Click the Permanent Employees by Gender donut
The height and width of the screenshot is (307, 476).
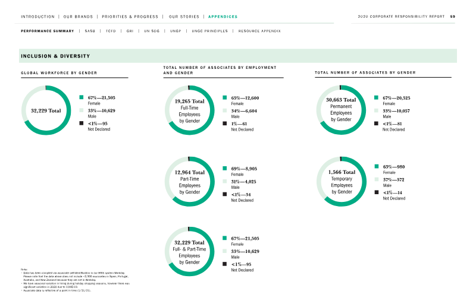point(341,110)
